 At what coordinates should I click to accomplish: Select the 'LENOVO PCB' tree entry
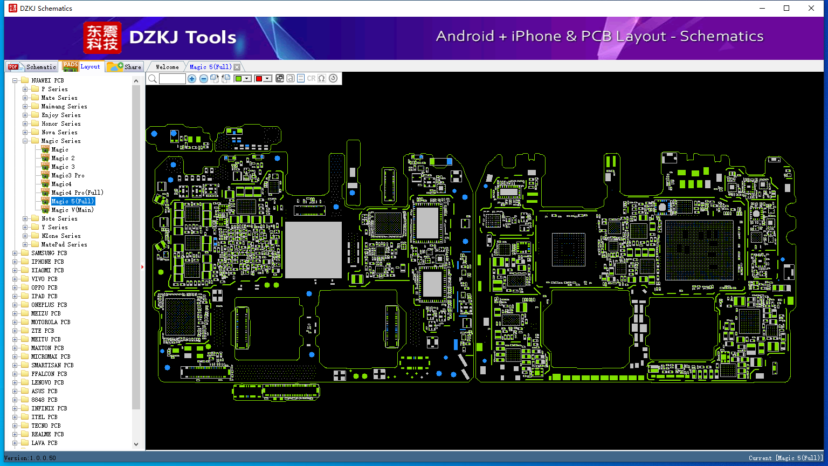tap(47, 382)
